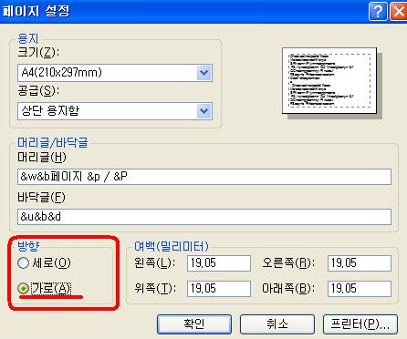Click the 크기(Z): label
Screen dimensions: 407x339
pyautogui.click(x=38, y=53)
